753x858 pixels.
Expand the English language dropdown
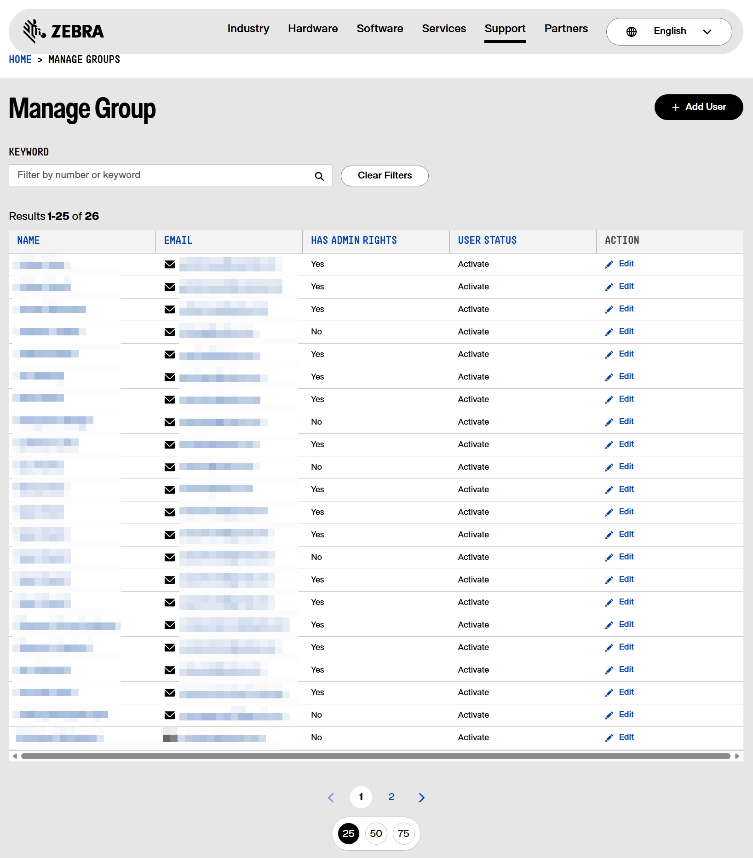pyautogui.click(x=669, y=31)
